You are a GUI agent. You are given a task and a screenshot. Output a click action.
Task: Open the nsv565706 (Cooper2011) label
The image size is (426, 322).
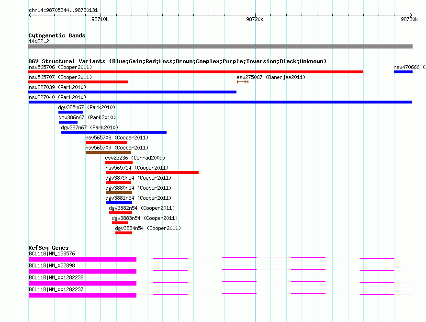[x=60, y=67]
